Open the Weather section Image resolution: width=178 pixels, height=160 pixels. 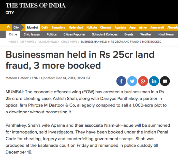(x=146, y=34)
